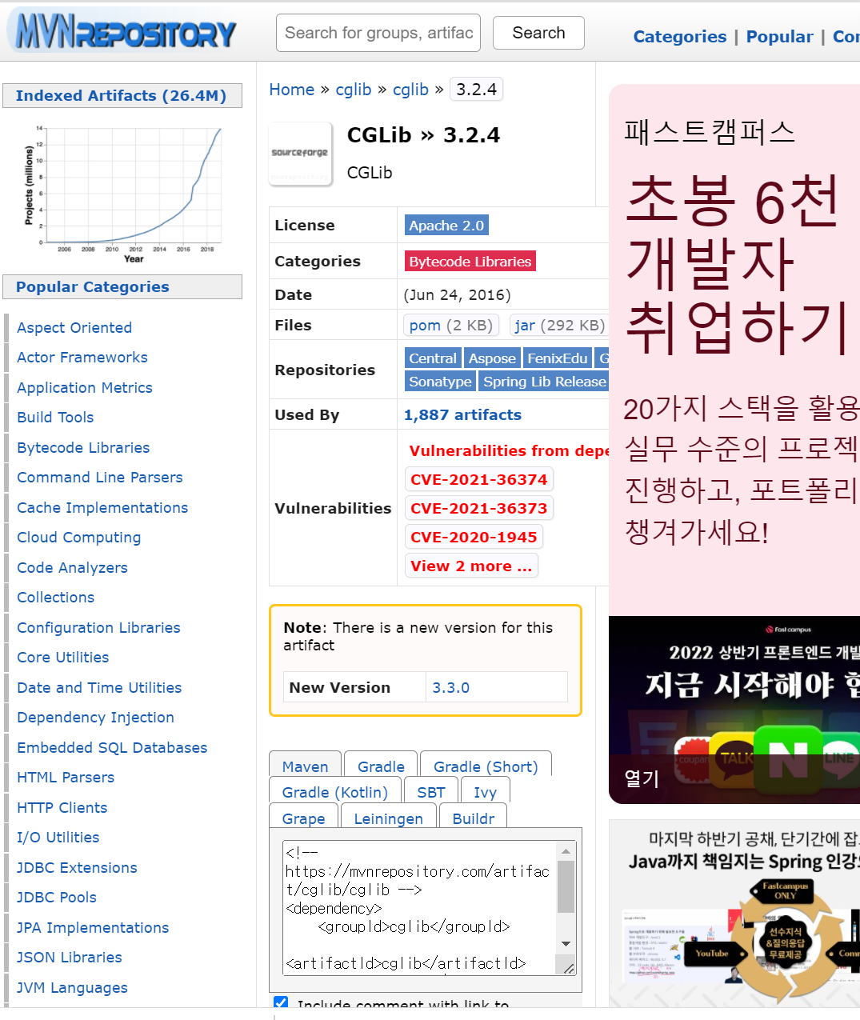The width and height of the screenshot is (860, 1020).
Task: Open the Aspose repository tag
Action: (x=492, y=358)
